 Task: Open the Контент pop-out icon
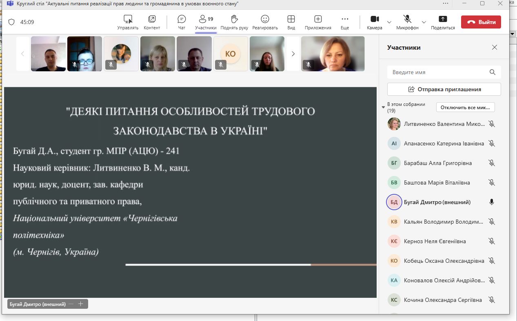coord(152,19)
